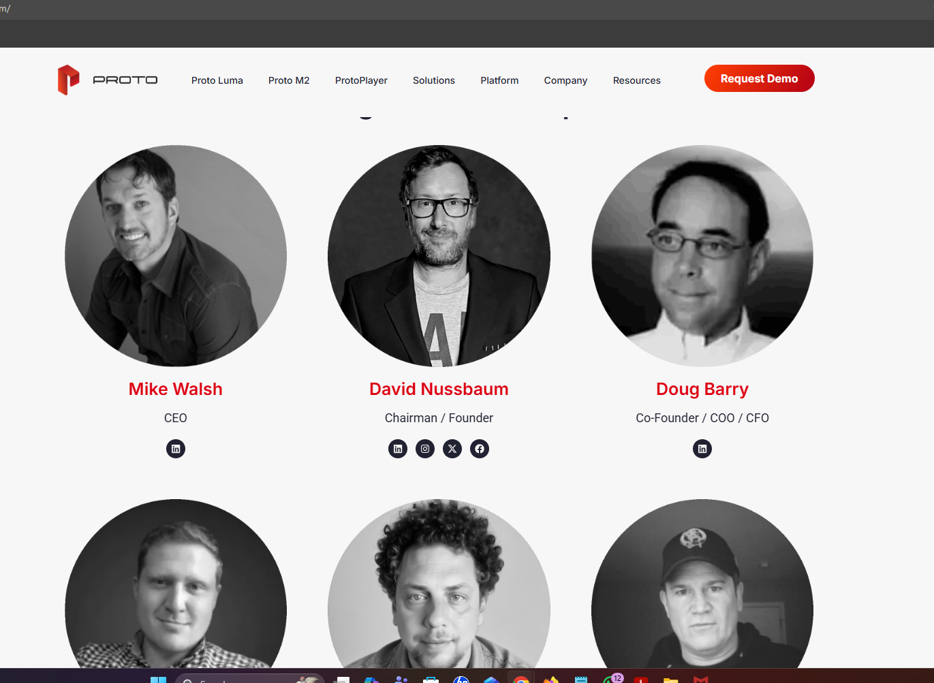Viewport: 934px width, 683px height.
Task: Click the Proto logo in header
Action: click(x=108, y=80)
